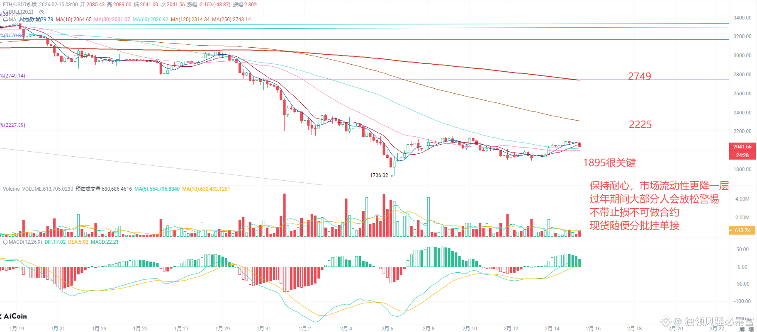Click the 1月 25 date on time axis
Screen dimensions: 757x332
tap(140, 329)
